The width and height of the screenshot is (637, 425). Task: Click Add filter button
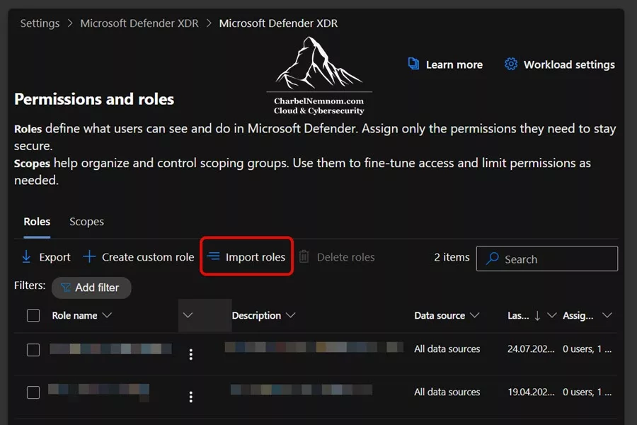pos(91,288)
